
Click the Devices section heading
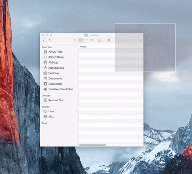click(x=46, y=96)
